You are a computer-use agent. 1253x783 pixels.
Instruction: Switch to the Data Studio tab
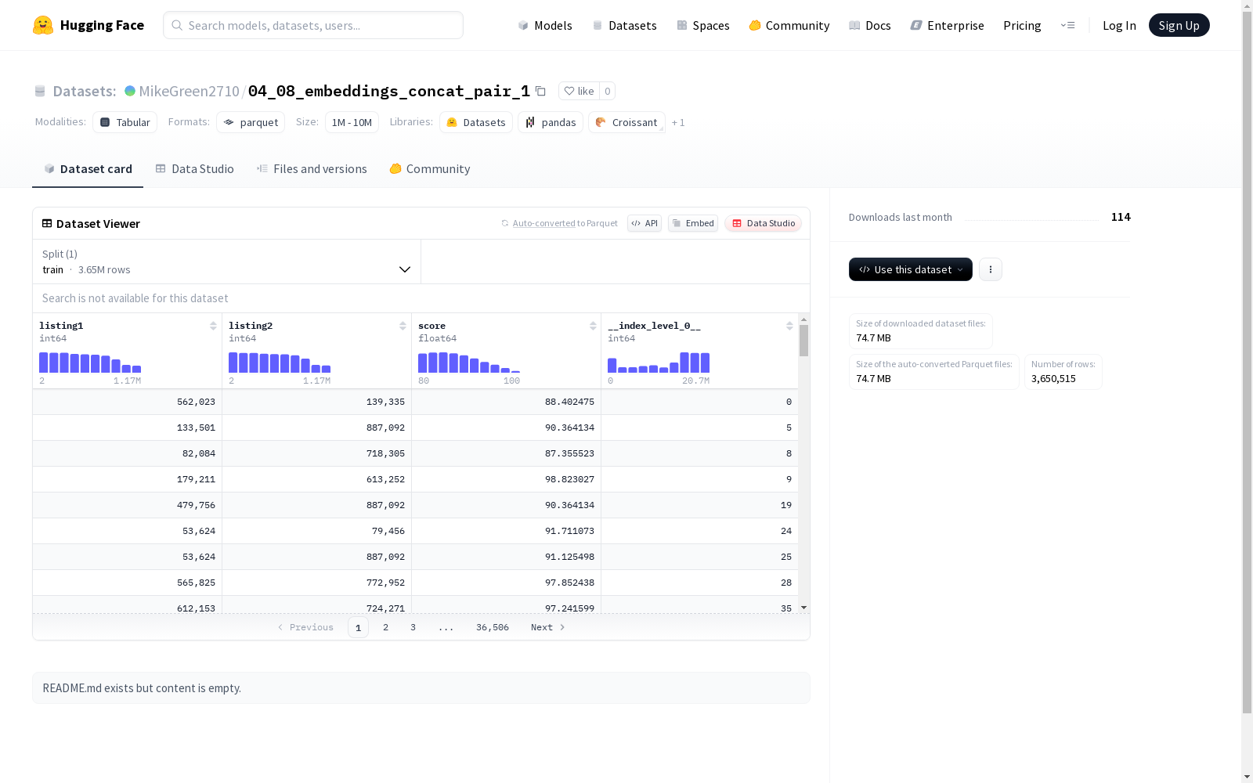pyautogui.click(x=195, y=169)
